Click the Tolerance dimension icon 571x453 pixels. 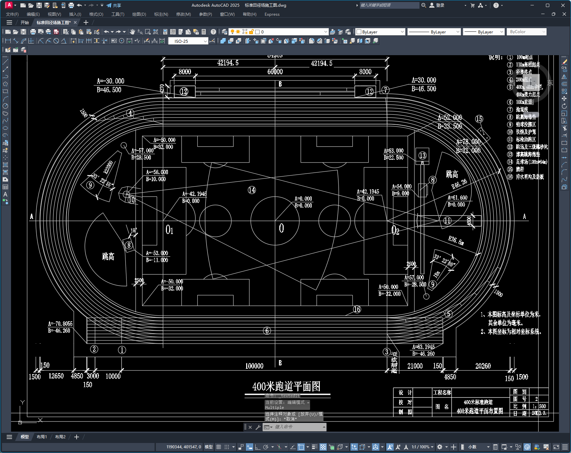[x=114, y=41]
